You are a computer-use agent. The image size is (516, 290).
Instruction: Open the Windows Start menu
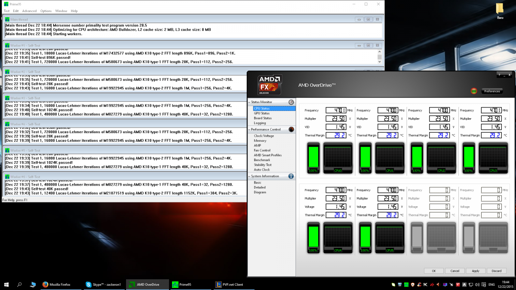click(6, 284)
